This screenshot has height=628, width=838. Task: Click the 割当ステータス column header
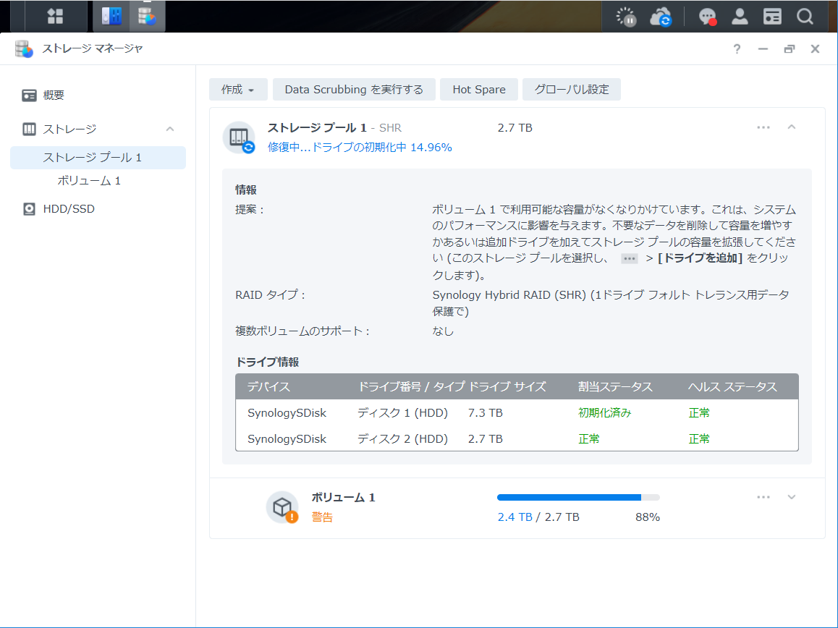[x=615, y=387]
